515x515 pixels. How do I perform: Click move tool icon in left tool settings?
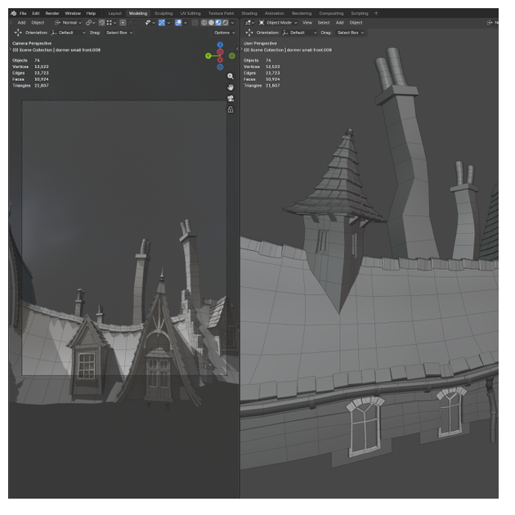[18, 33]
